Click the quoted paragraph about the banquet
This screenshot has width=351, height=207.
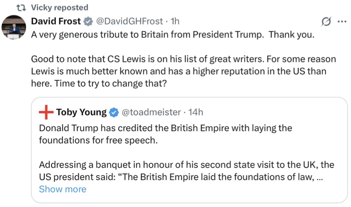coord(187,171)
